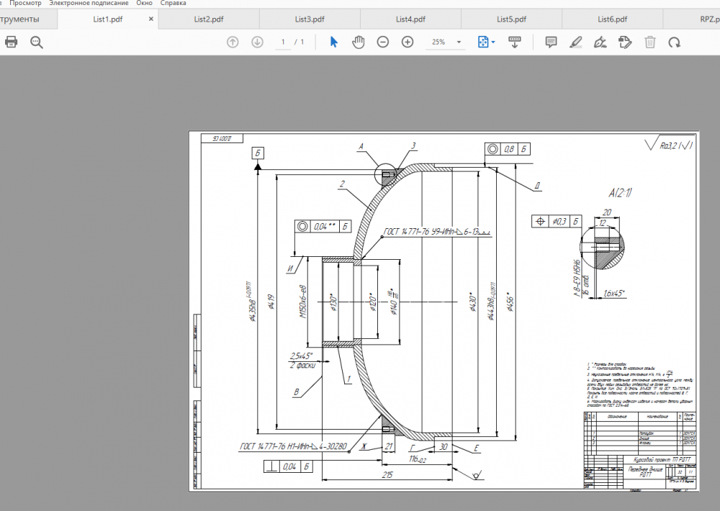The image size is (720, 511).
Task: Rotate the page with rotate icon
Action: point(675,42)
